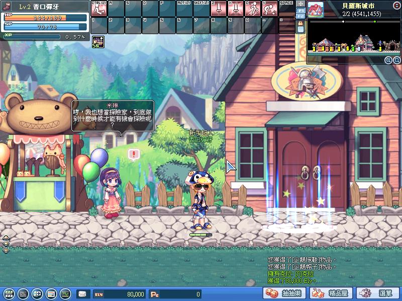Select the empty hotbar slot 5
Image resolution: width=402 pixels, height=301 pixels.
pyautogui.click(x=167, y=26)
